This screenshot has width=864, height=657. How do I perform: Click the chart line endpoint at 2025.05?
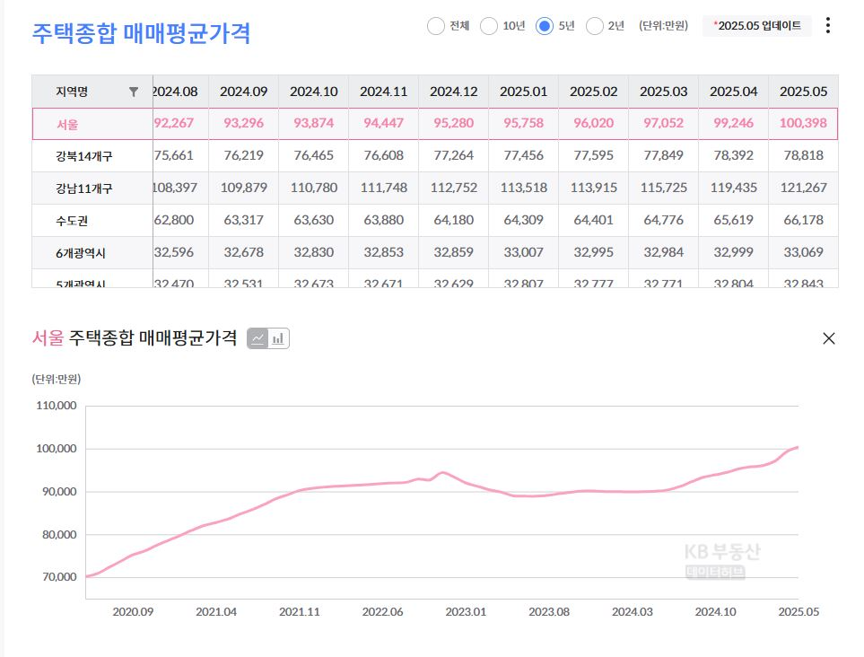(x=798, y=447)
